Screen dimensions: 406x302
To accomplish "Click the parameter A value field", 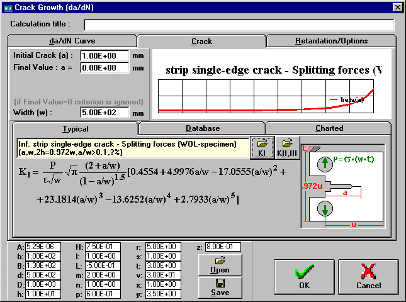I will point(36,247).
